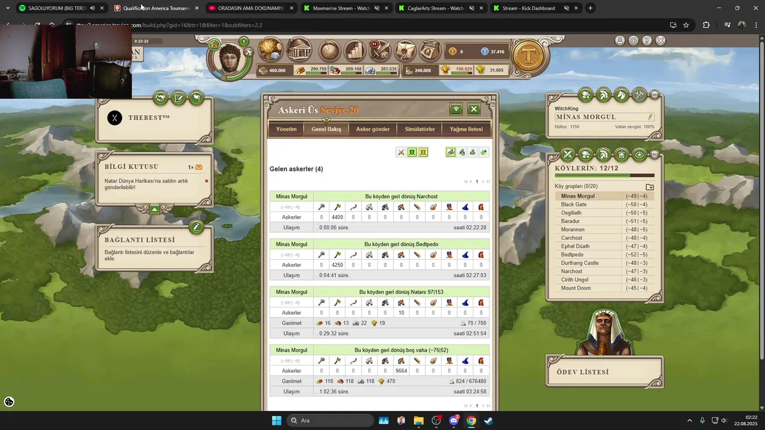765x430 pixels.
Task: Open Natars 97|153 return link
Action: (x=401, y=292)
